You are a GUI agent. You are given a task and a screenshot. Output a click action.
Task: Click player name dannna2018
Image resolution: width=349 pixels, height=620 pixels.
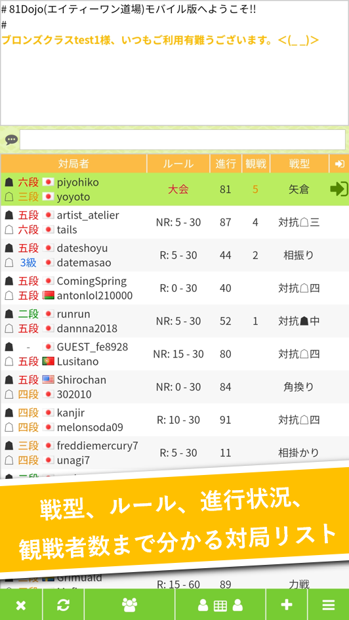click(x=87, y=328)
